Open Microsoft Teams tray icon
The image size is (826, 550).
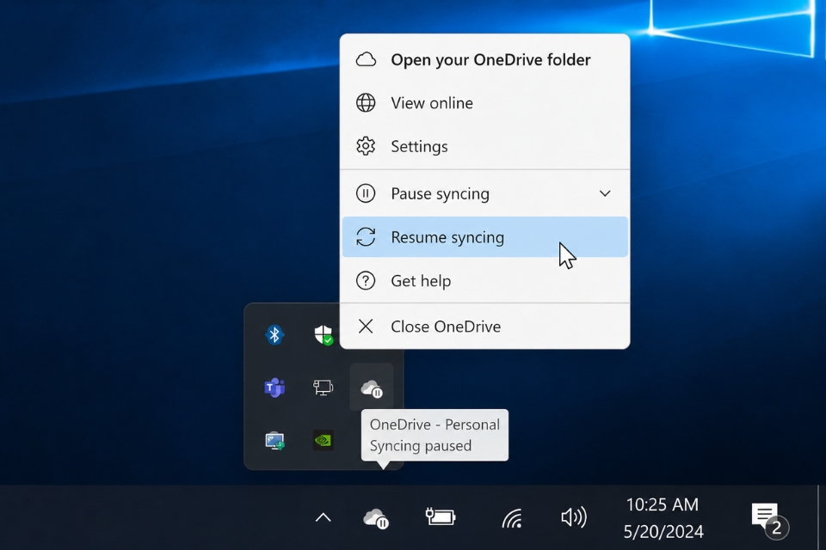274,388
